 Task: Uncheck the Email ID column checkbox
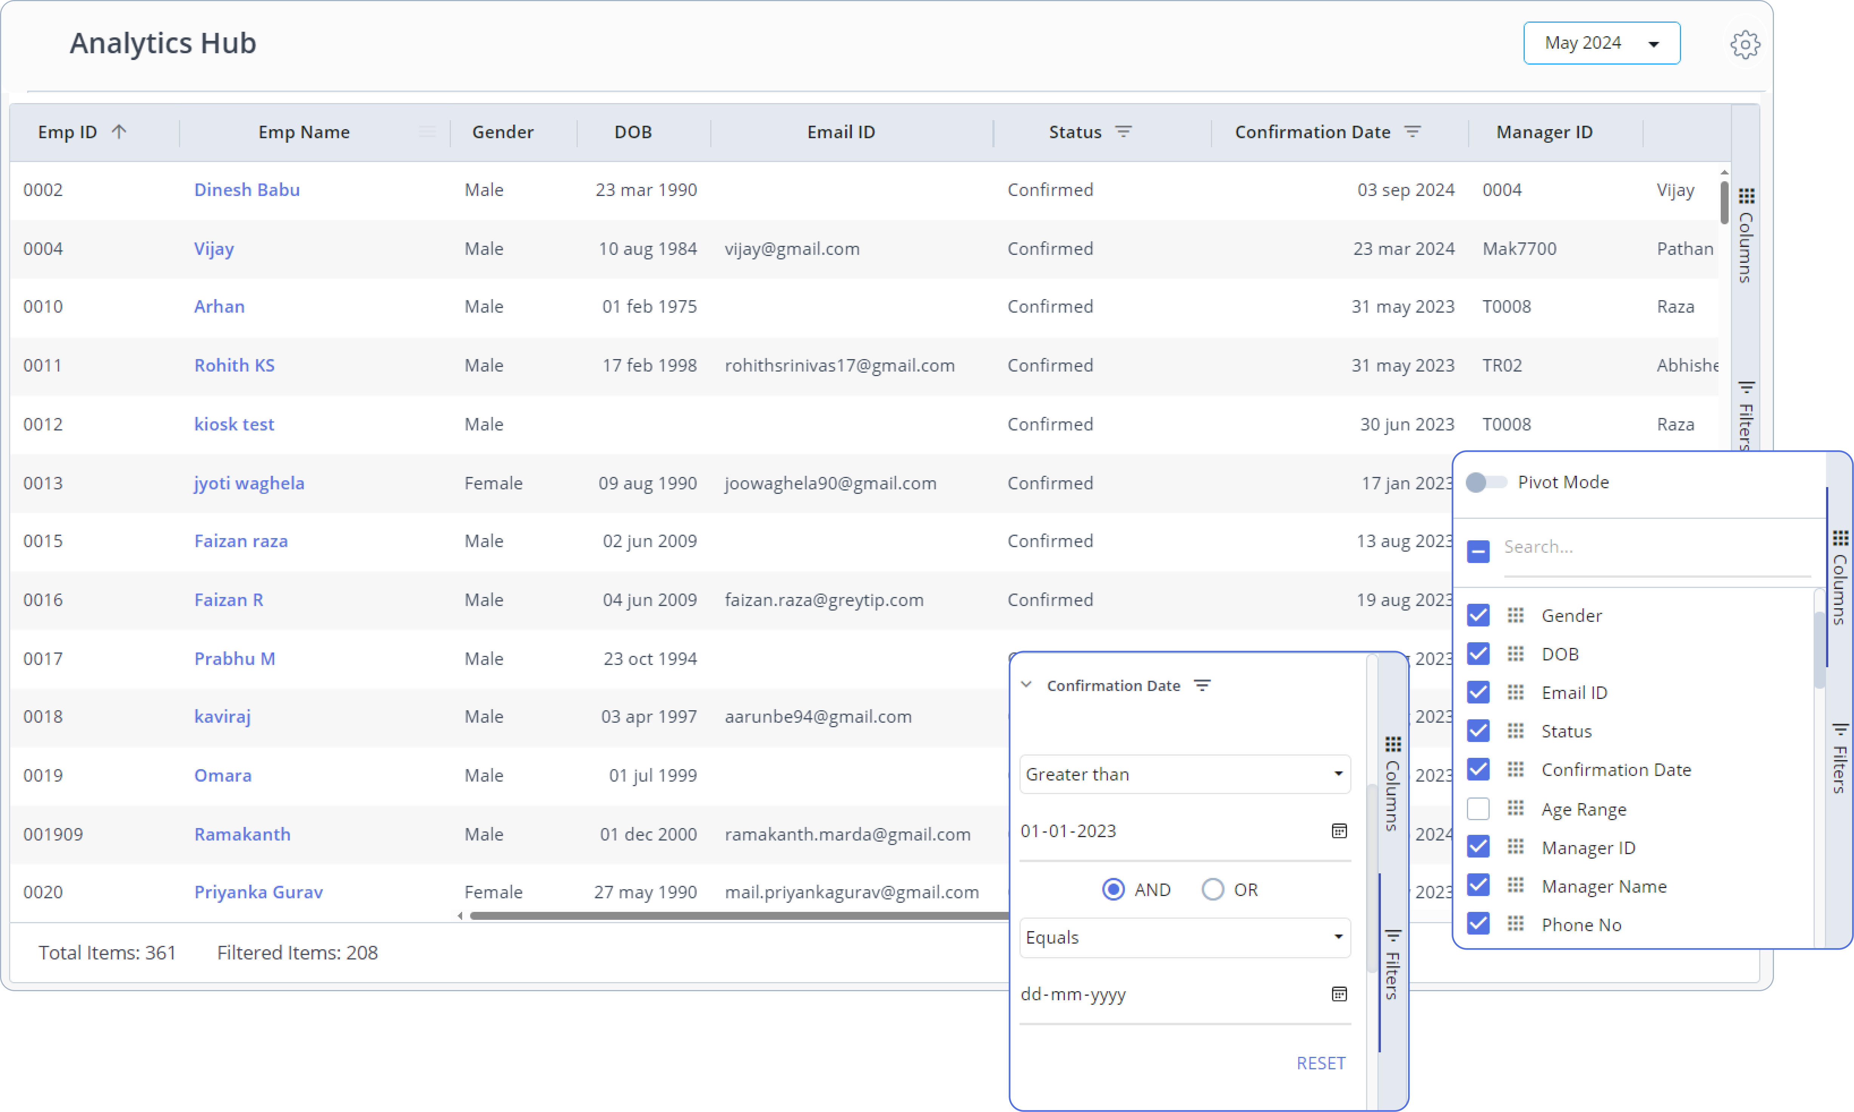click(1478, 692)
